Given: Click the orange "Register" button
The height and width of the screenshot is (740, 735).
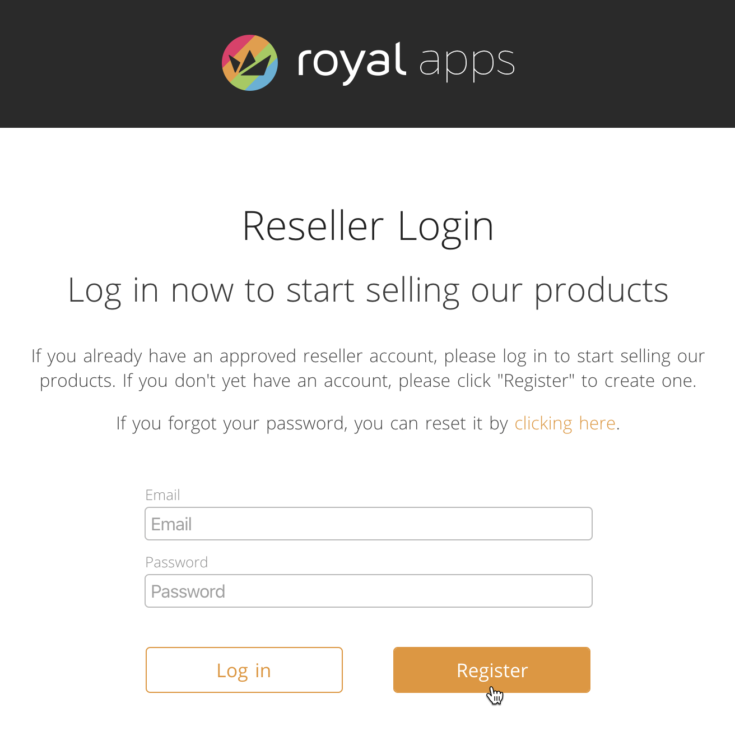Looking at the screenshot, I should coord(492,670).
